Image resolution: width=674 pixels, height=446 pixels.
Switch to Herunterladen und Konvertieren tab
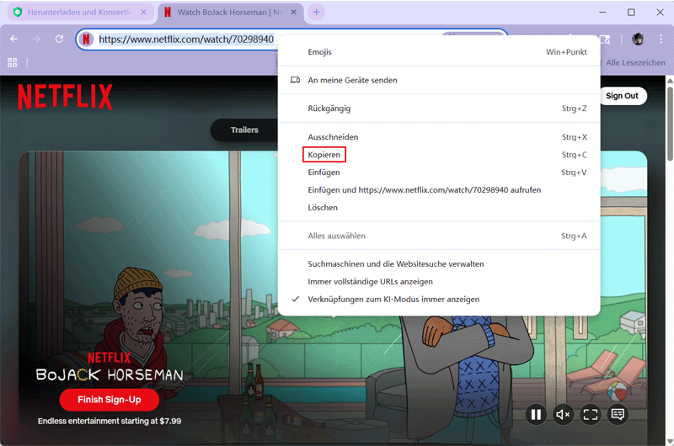pos(80,12)
